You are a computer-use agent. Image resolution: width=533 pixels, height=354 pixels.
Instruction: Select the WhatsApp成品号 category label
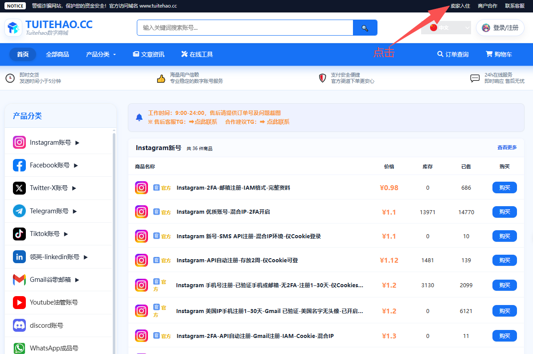[54, 348]
